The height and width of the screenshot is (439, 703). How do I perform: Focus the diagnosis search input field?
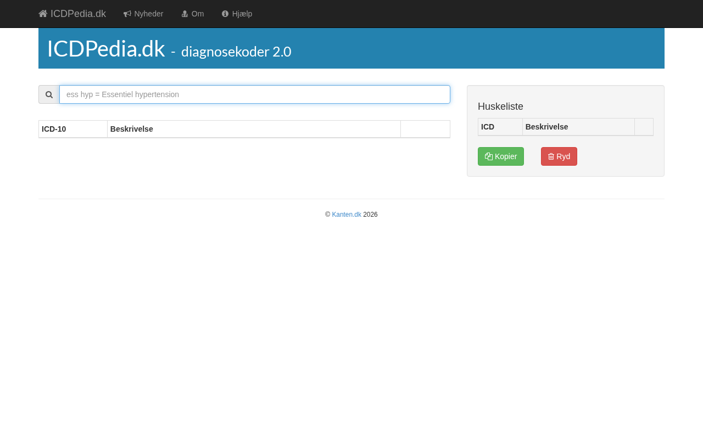point(255,94)
